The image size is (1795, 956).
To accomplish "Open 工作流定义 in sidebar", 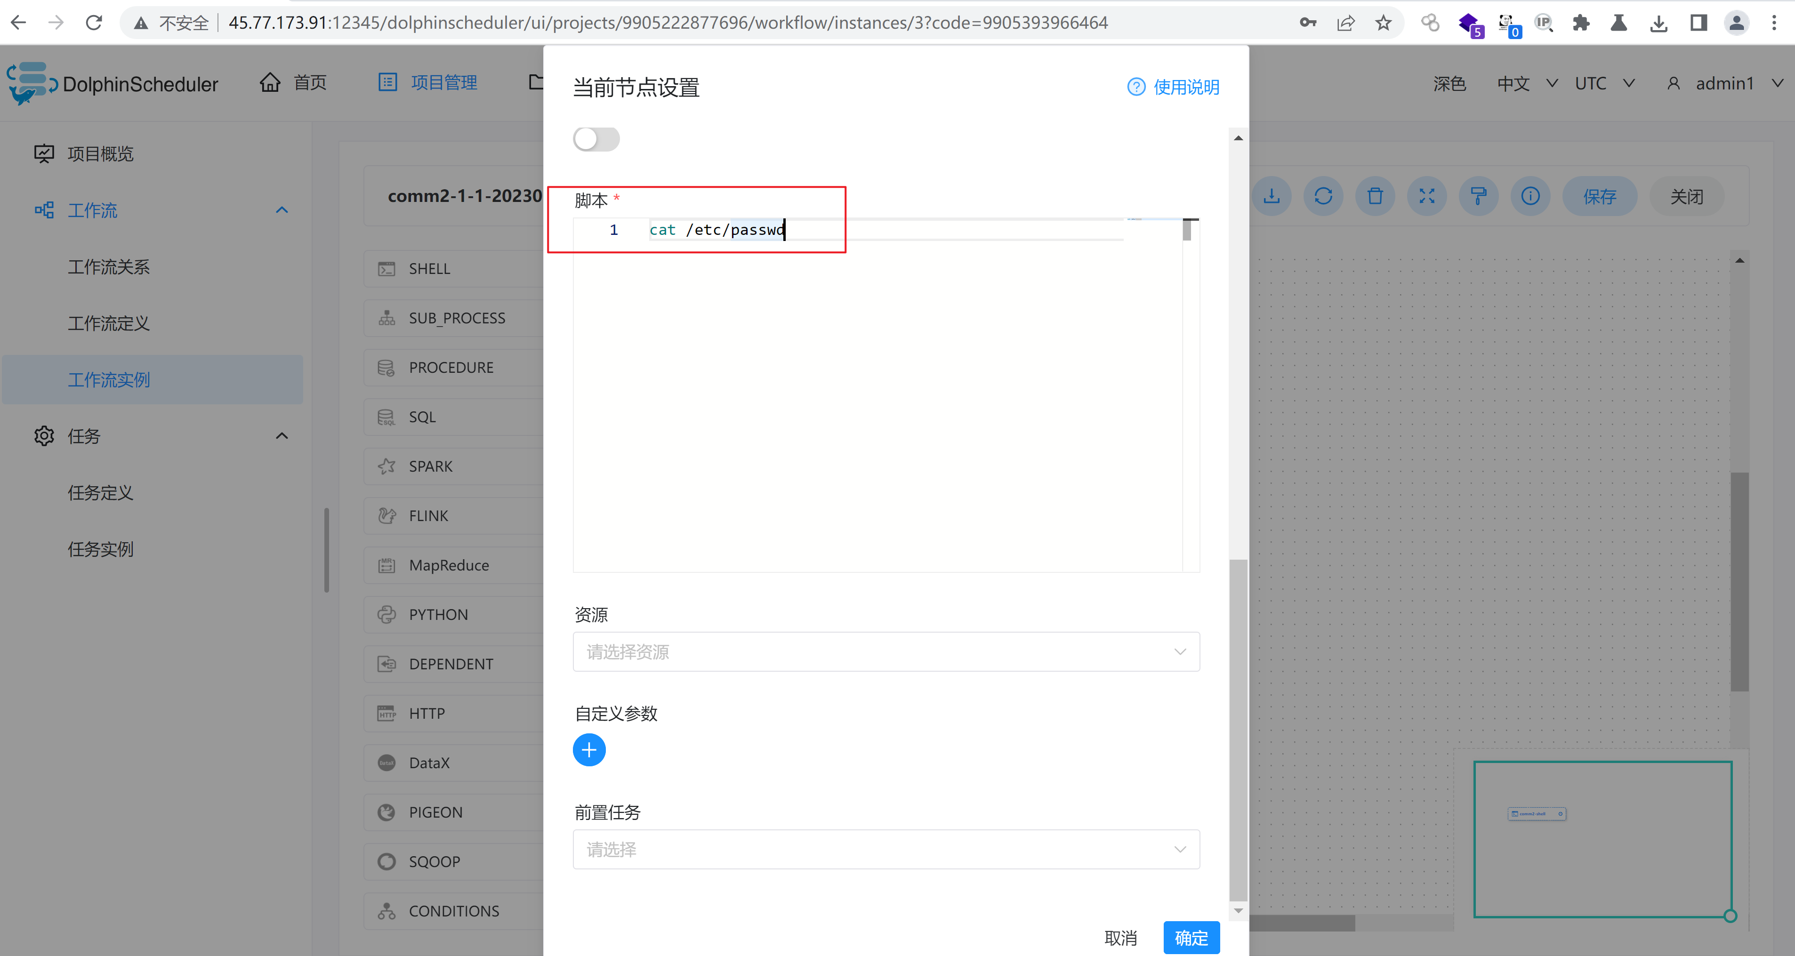I will pyautogui.click(x=109, y=323).
